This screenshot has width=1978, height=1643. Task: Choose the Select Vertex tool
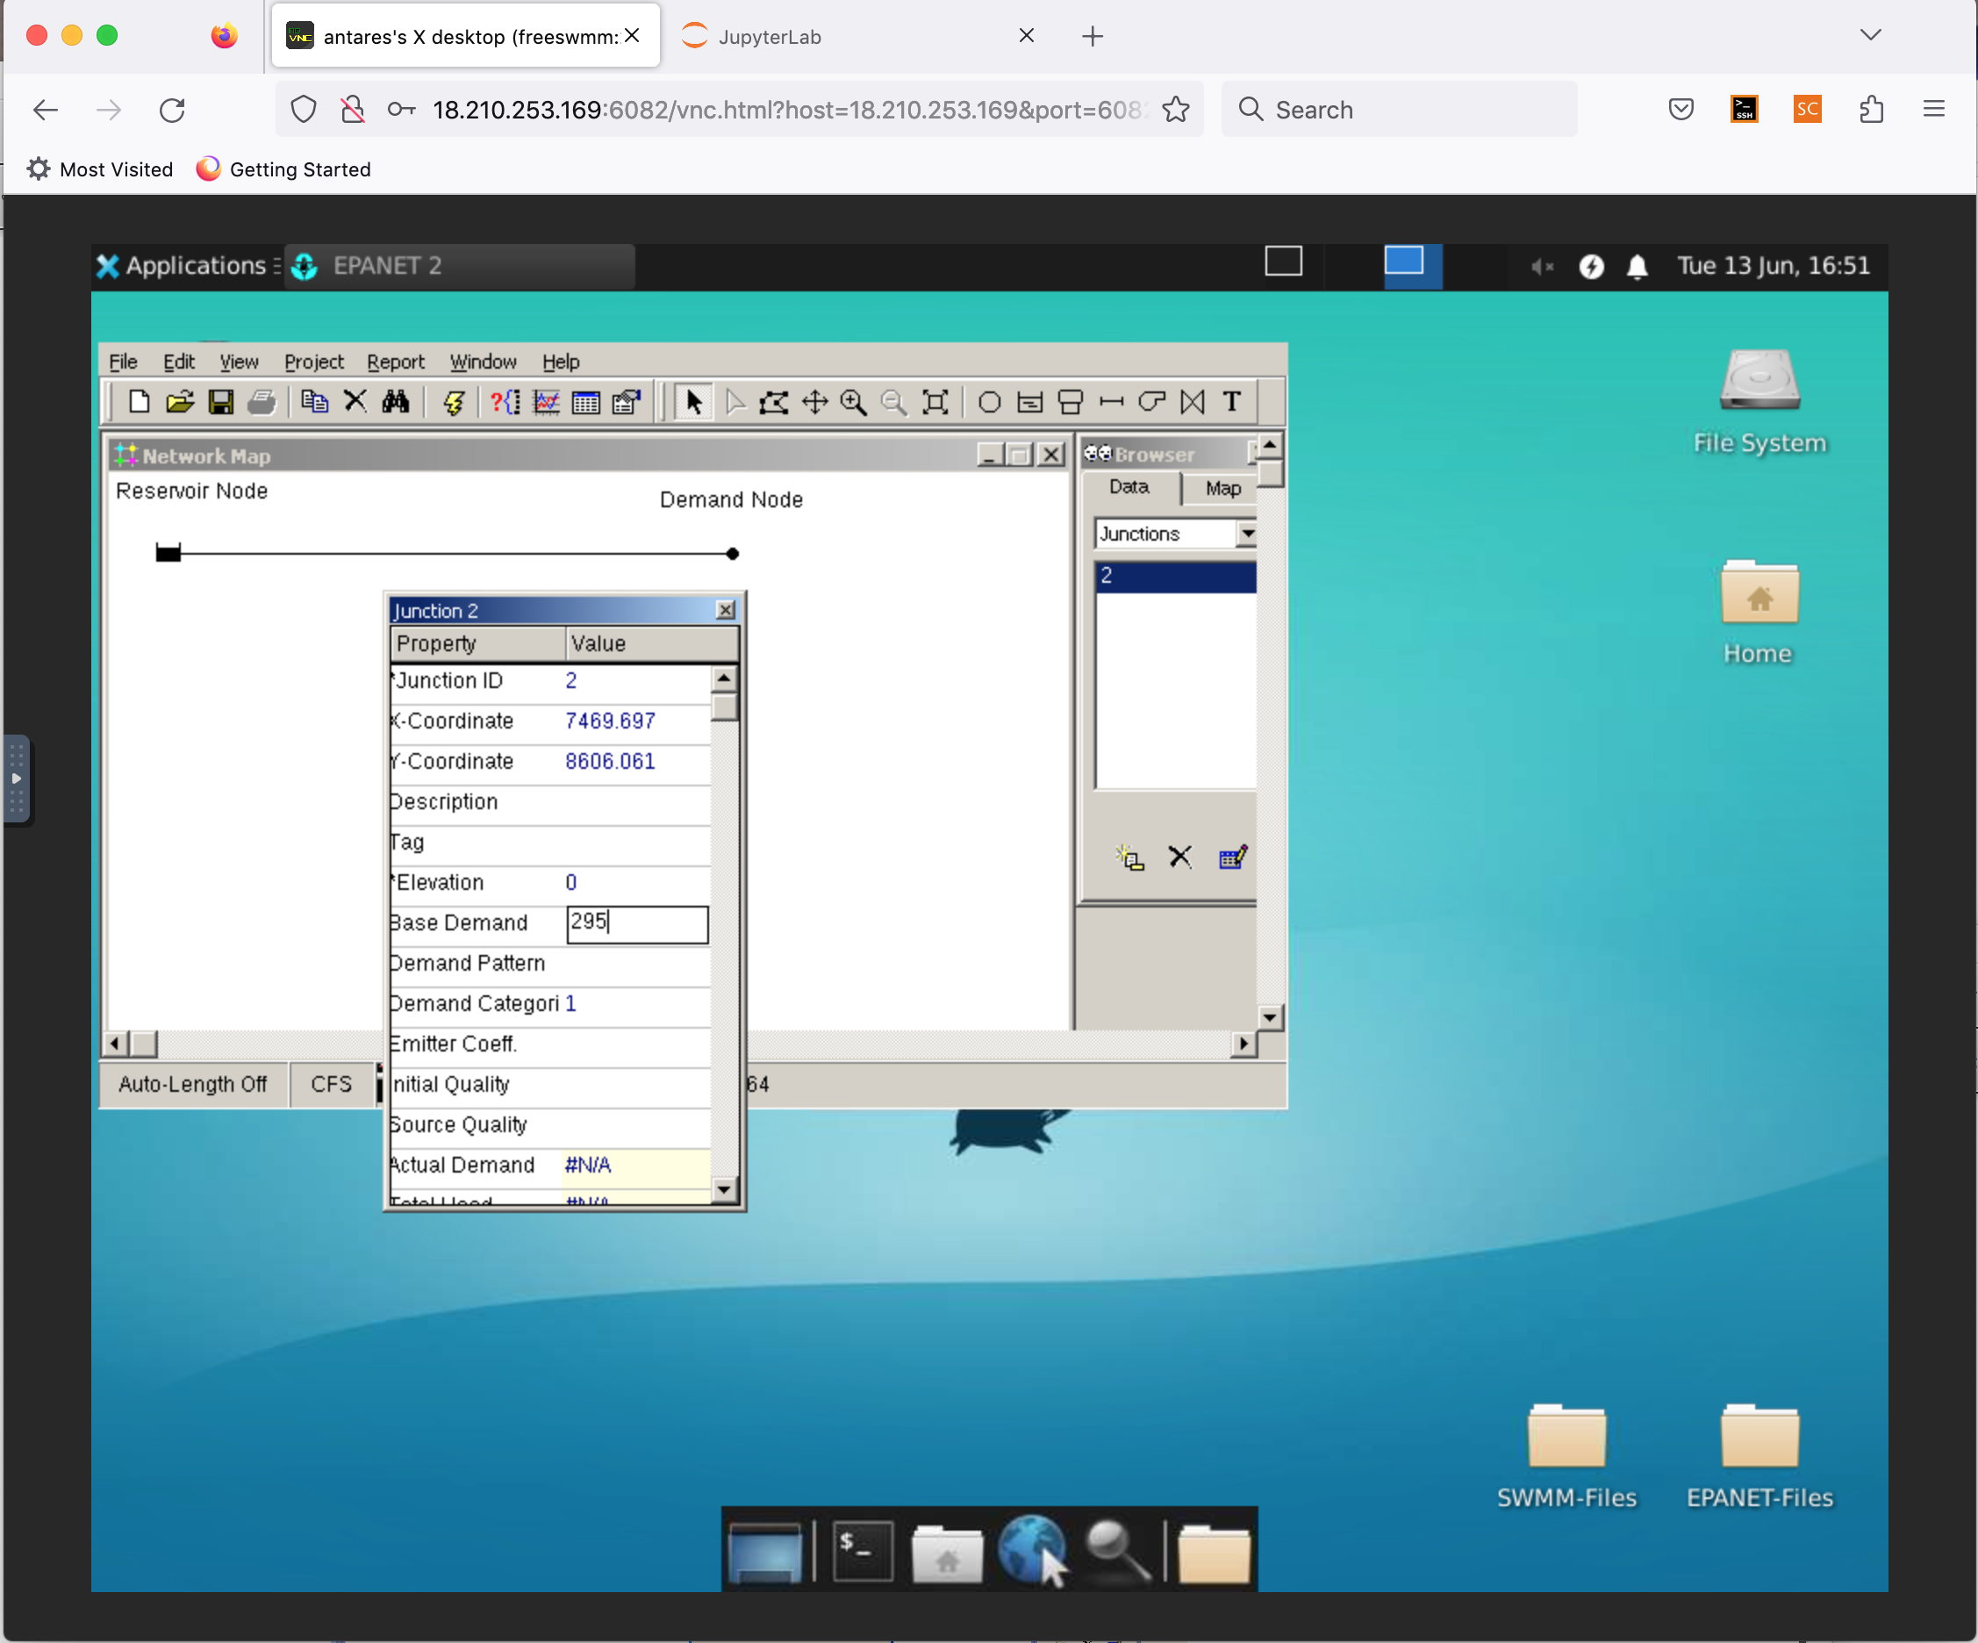tap(735, 402)
